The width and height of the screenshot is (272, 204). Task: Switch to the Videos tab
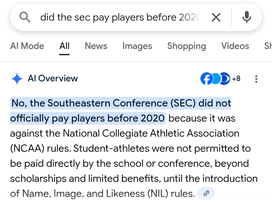pos(235,46)
